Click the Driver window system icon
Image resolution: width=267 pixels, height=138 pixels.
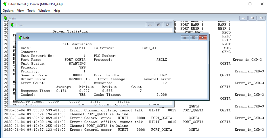click(12, 25)
